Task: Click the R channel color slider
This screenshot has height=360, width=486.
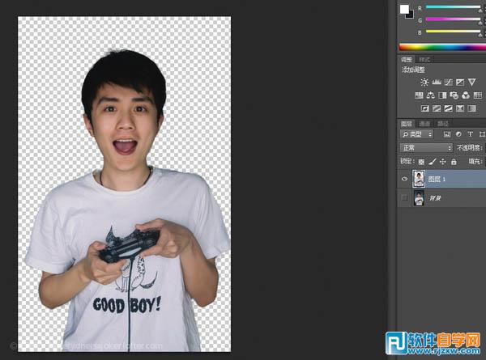Action: tap(453, 6)
